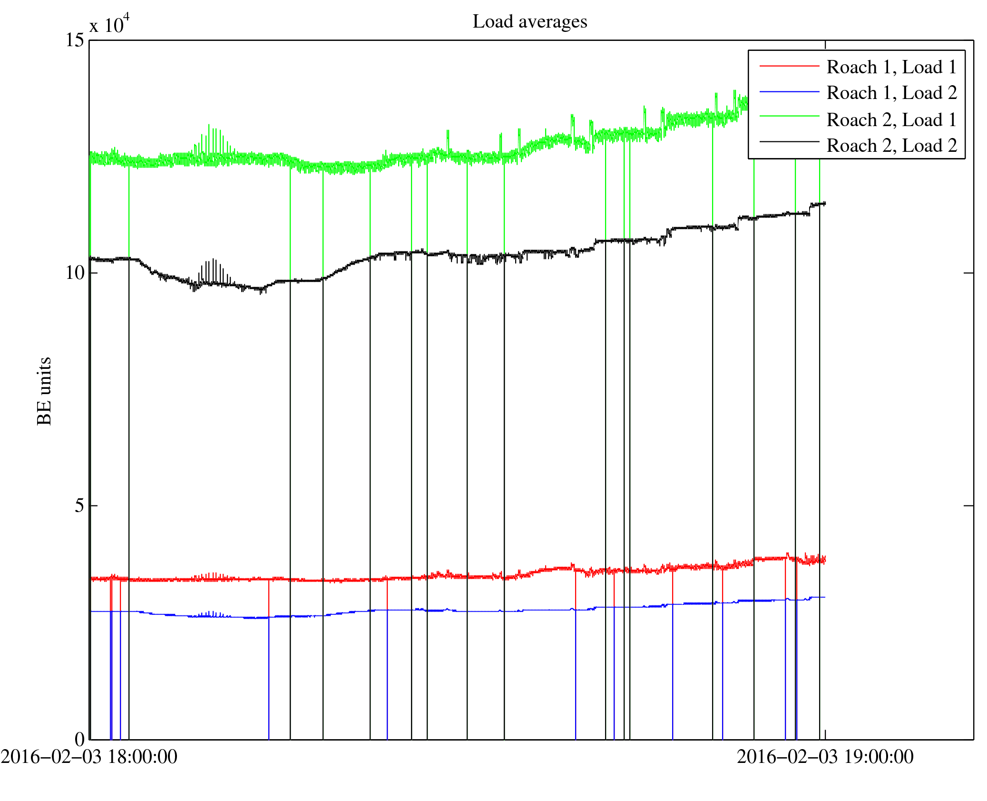Click the green line sample in legend
Screen dimensions: 987x801
pos(789,116)
